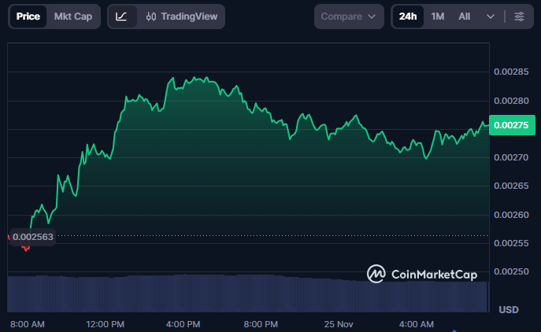This screenshot has width=541, height=332.
Task: Click the 4:00 AM time label
Action: pos(416,324)
